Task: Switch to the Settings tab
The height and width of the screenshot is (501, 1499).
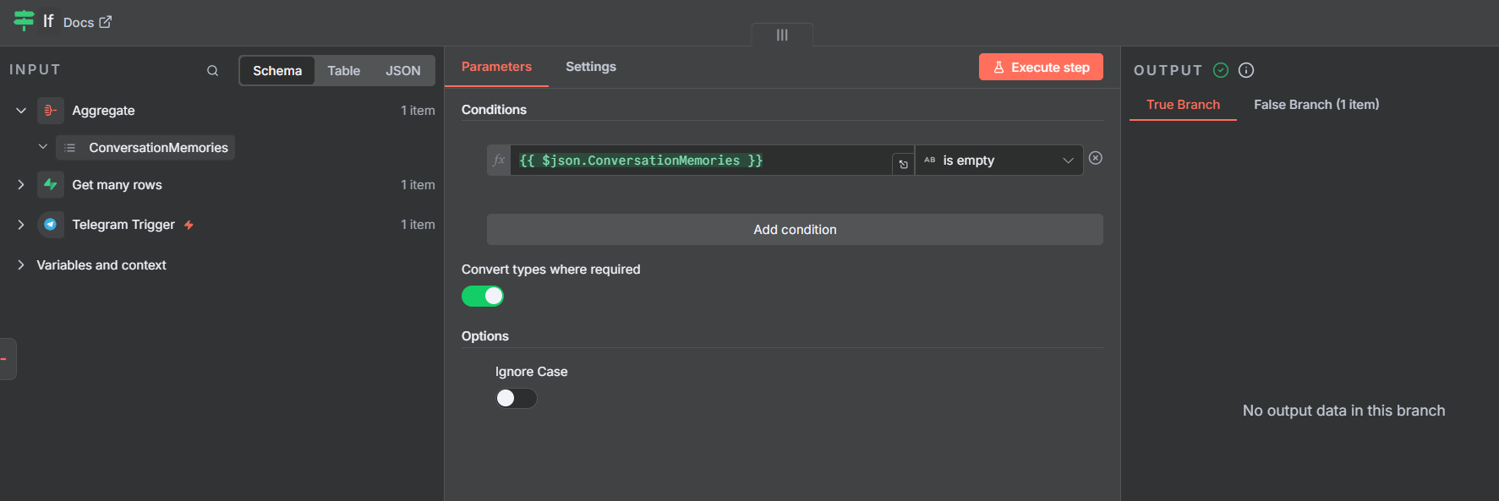Action: point(590,67)
